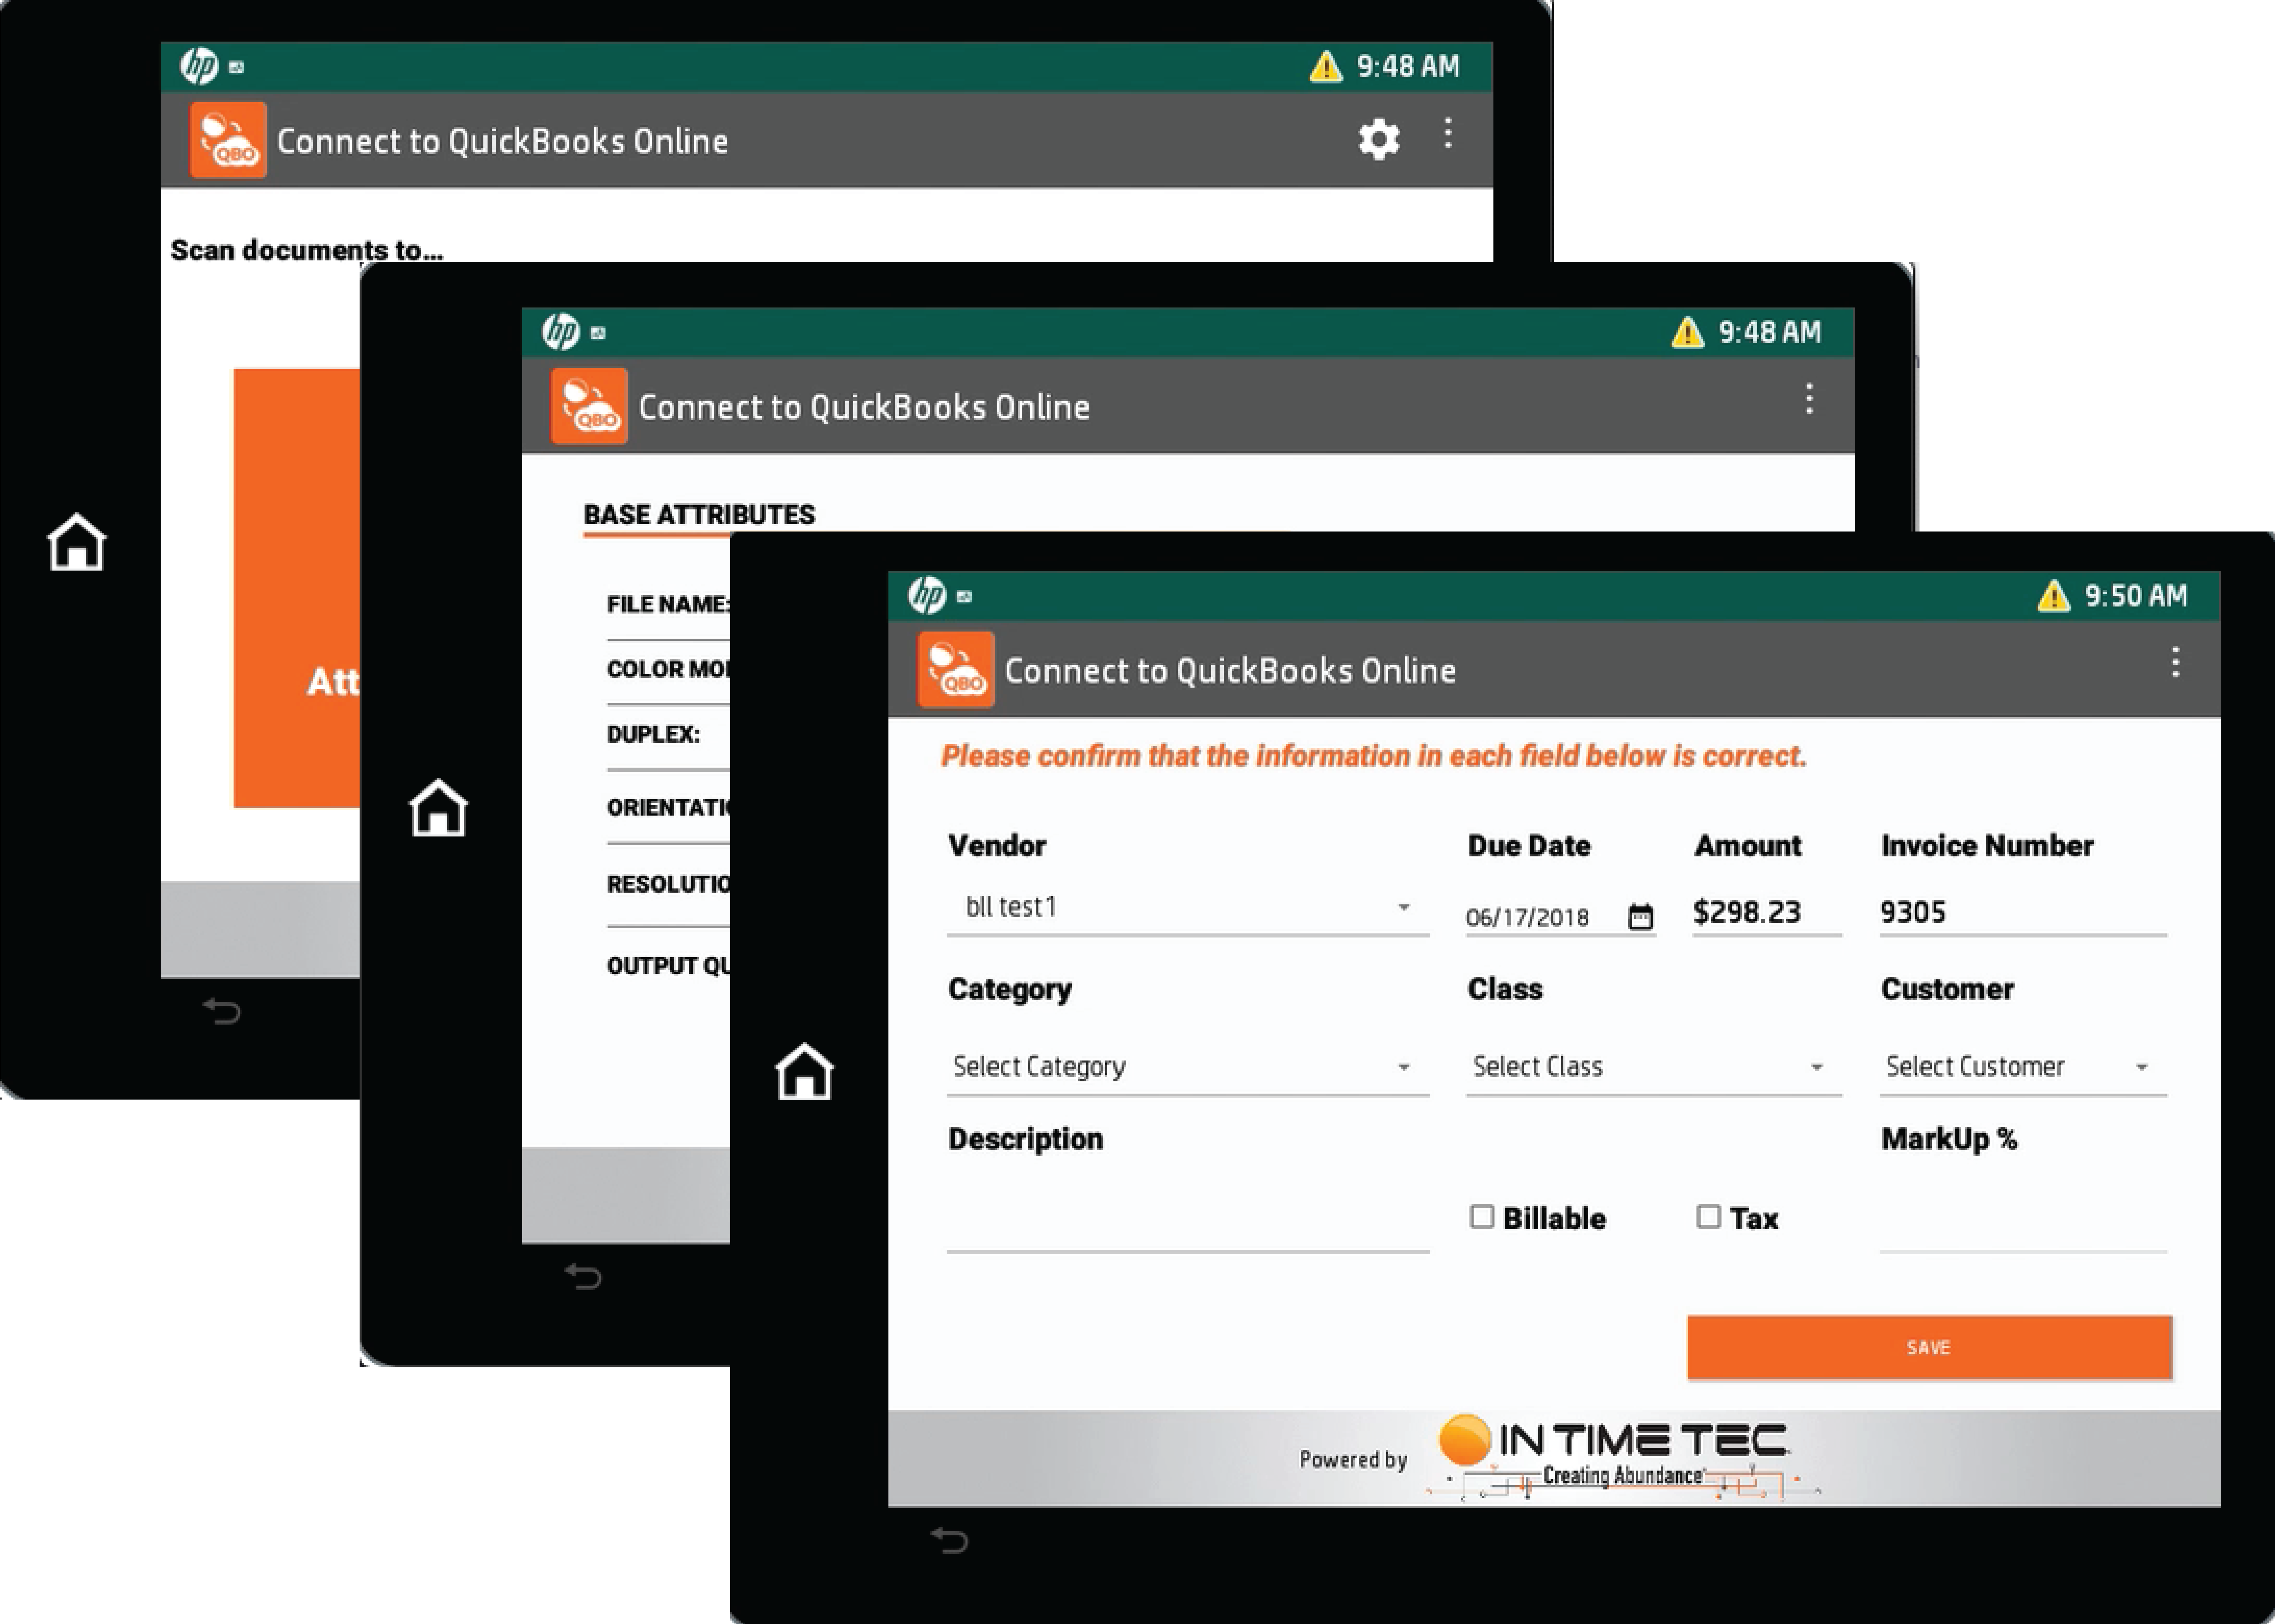Open the Select Class dropdown

1654,1067
